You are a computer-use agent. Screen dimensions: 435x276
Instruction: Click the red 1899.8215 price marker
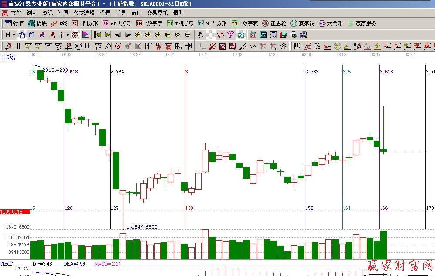tap(15, 212)
